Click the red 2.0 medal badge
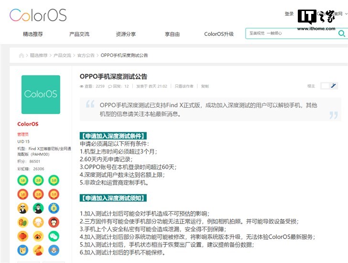 38,194
